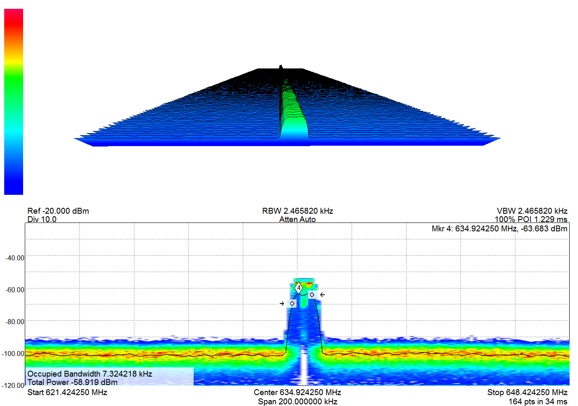Image resolution: width=578 pixels, height=406 pixels.
Task: Click the VBW 2.465820 kHz readout
Action: 532,211
